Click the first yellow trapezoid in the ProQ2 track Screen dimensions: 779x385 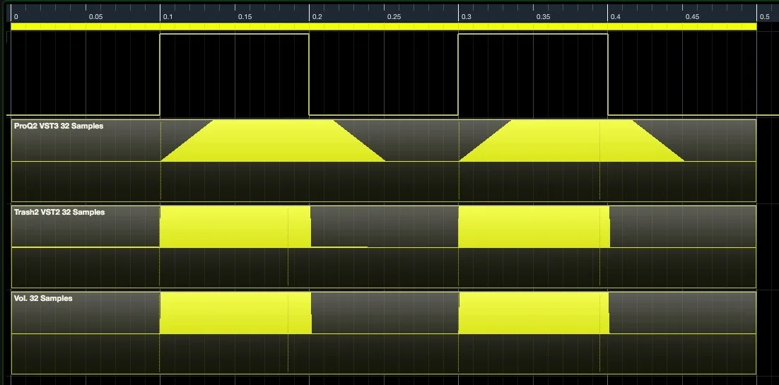pyautogui.click(x=273, y=141)
